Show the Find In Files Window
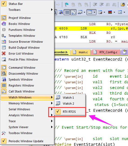 (27, 59)
